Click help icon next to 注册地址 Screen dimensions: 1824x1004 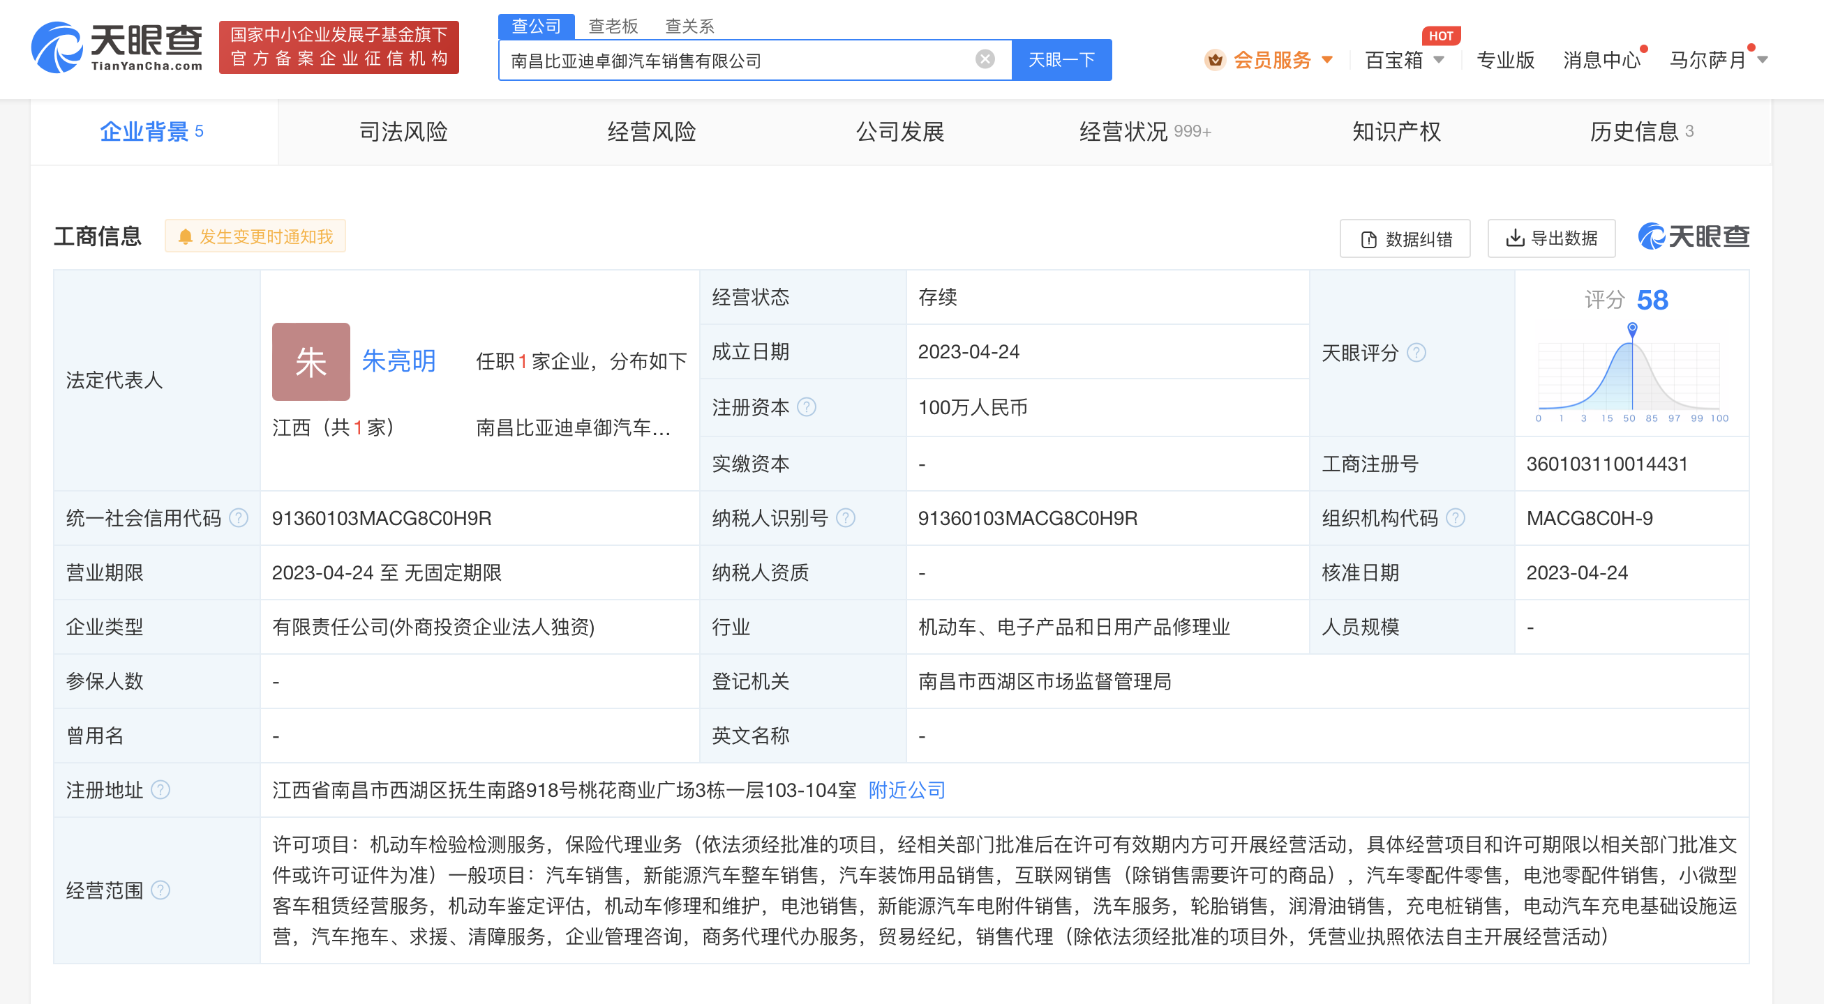click(160, 790)
